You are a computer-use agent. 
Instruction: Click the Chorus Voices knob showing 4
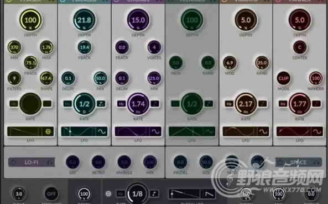click(x=154, y=47)
